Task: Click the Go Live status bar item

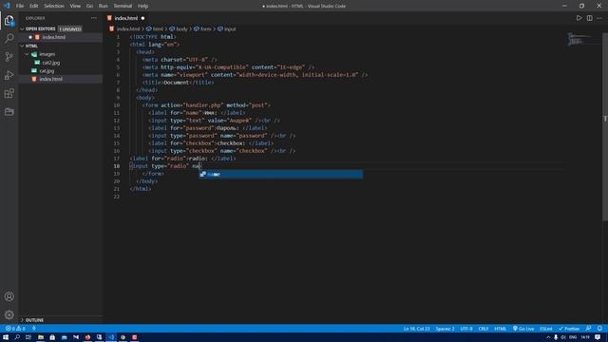Action: pos(523,329)
